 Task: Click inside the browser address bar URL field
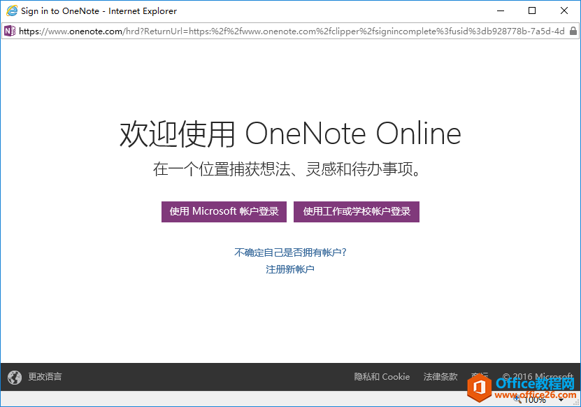tap(280, 31)
